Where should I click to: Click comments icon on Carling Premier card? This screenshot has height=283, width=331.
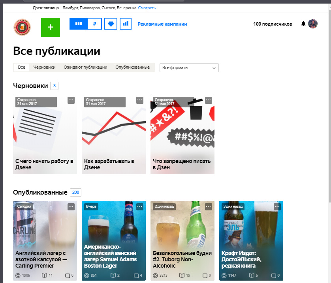tap(68, 276)
